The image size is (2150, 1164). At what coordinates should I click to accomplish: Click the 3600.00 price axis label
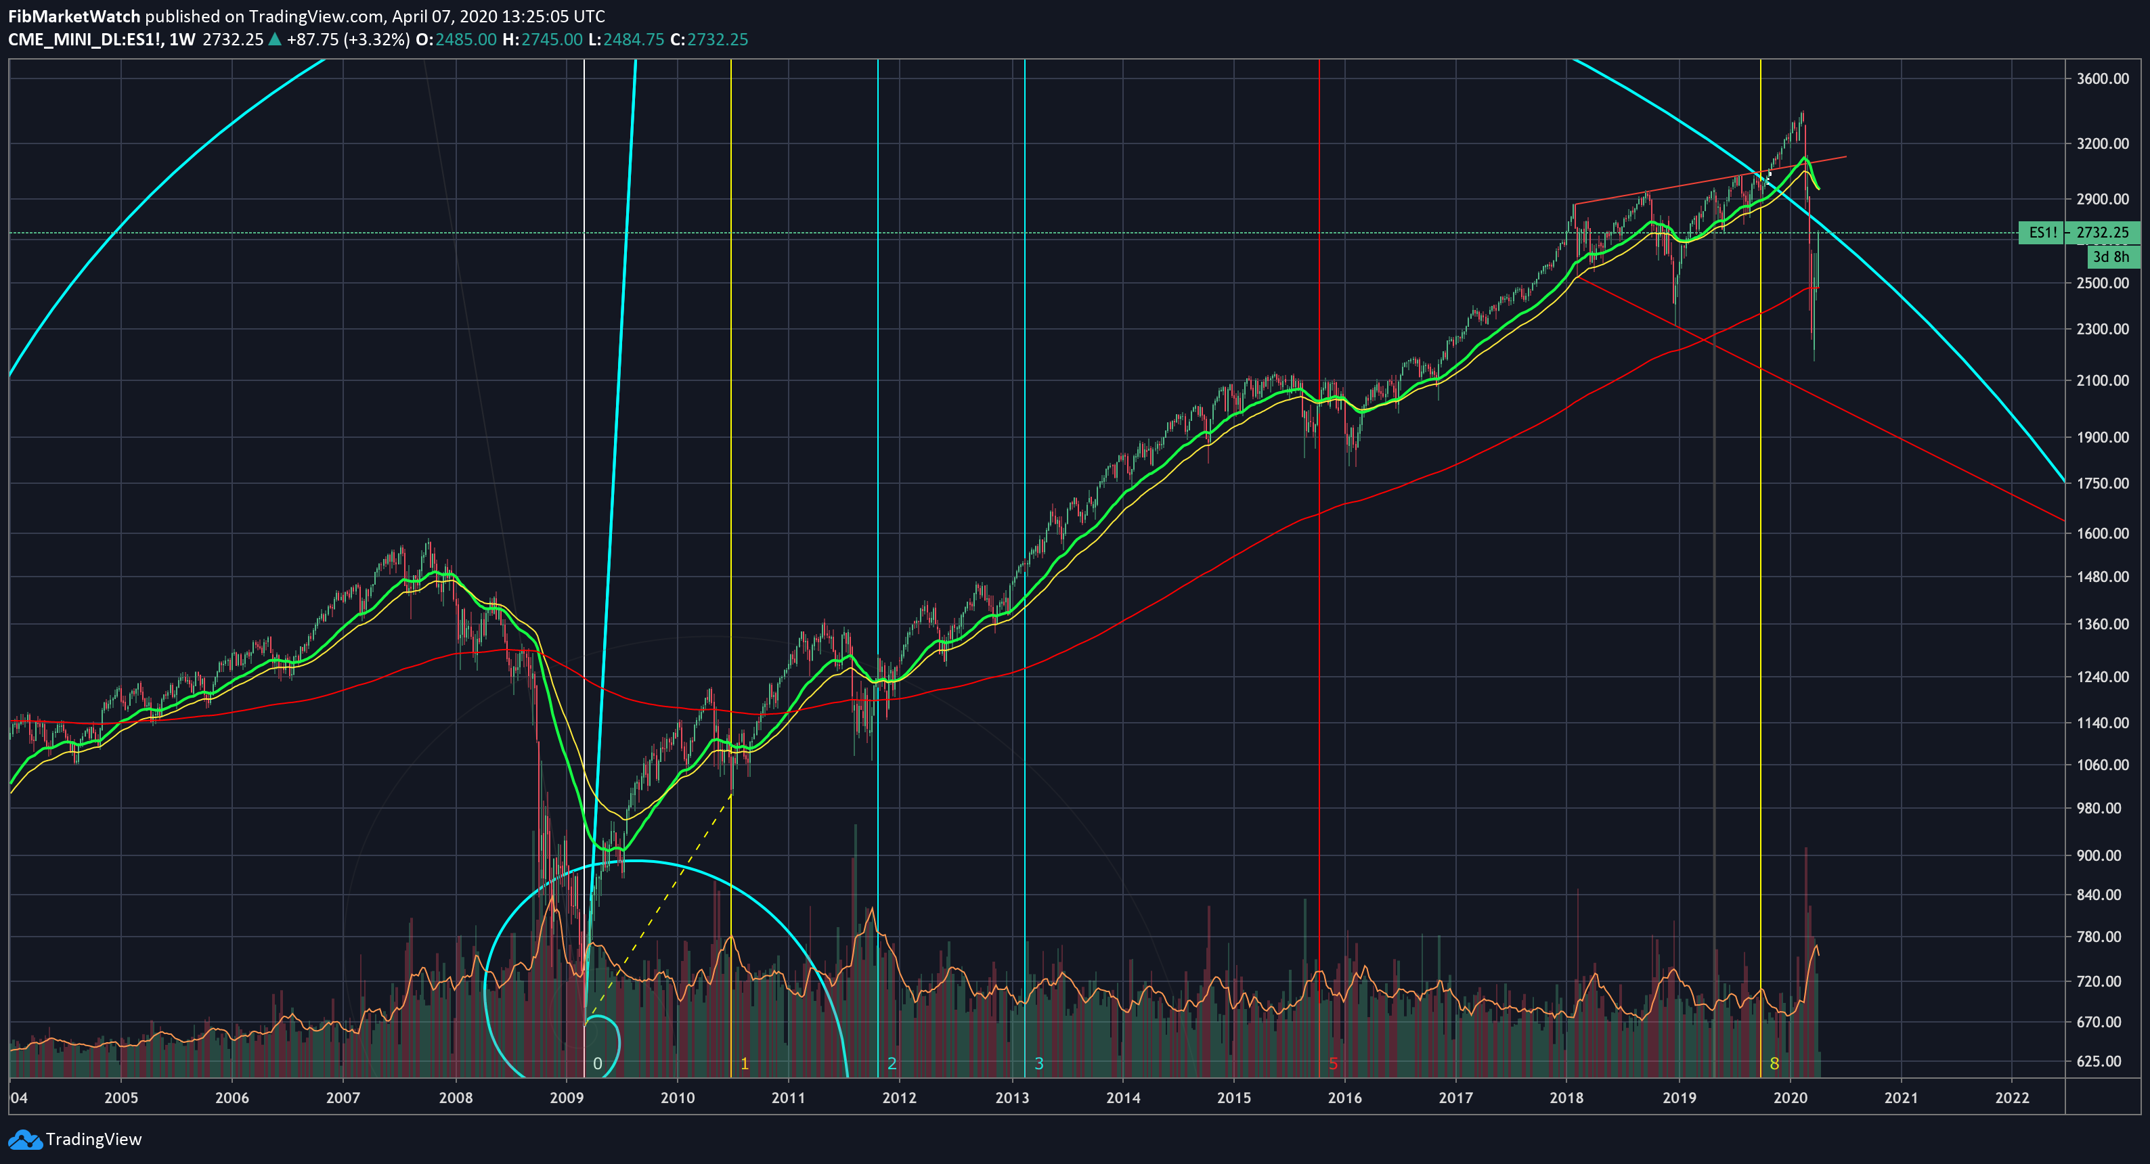[x=2103, y=79]
